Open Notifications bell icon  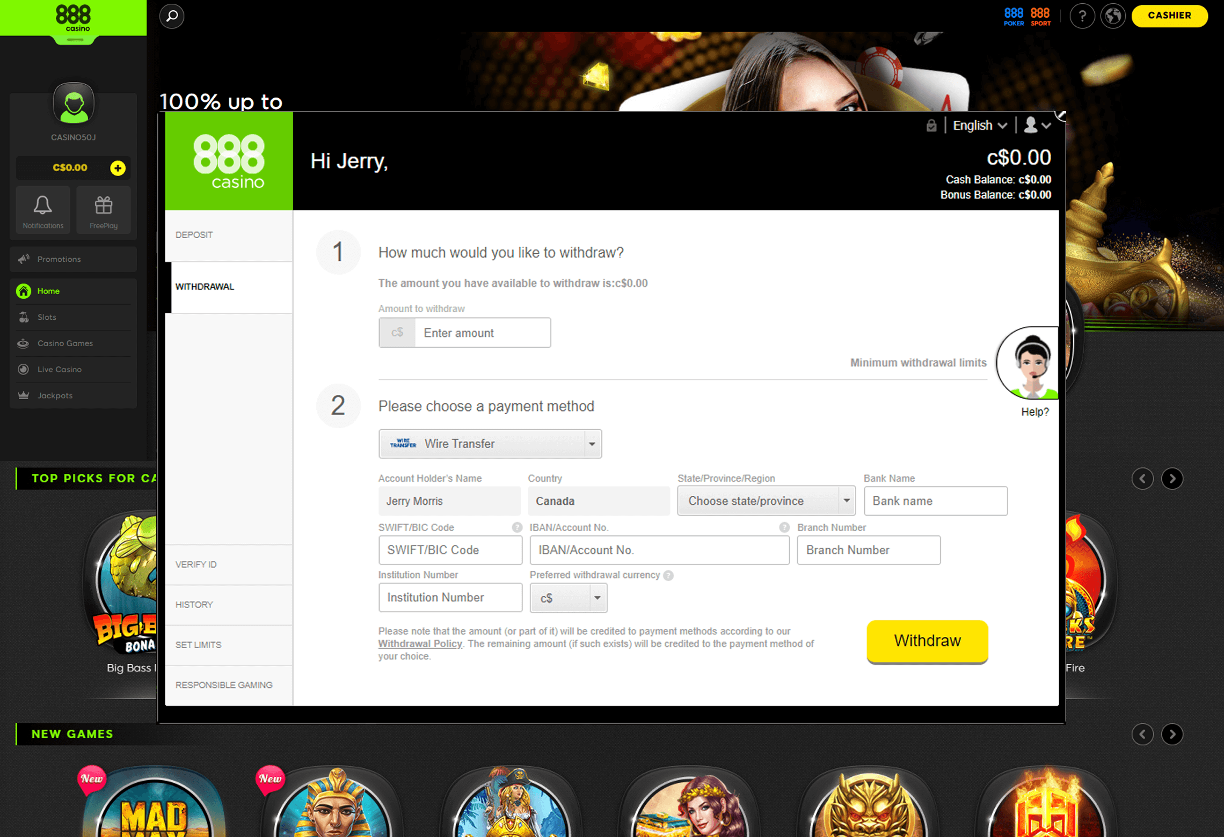coord(43,210)
